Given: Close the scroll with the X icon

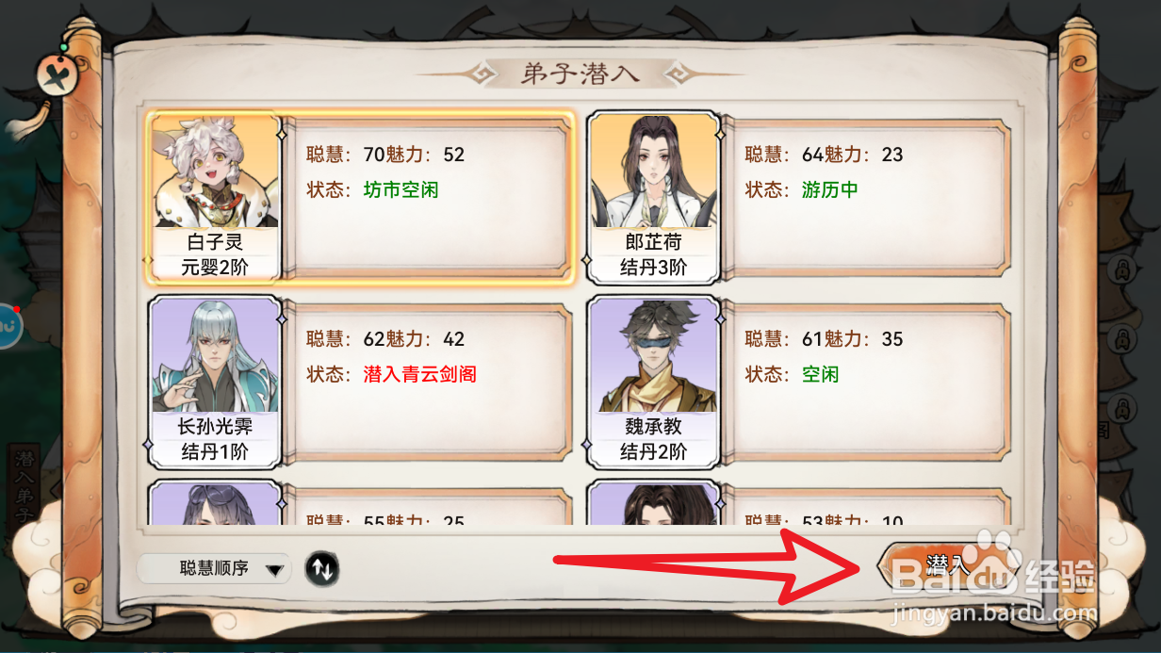Looking at the screenshot, I should [x=56, y=73].
